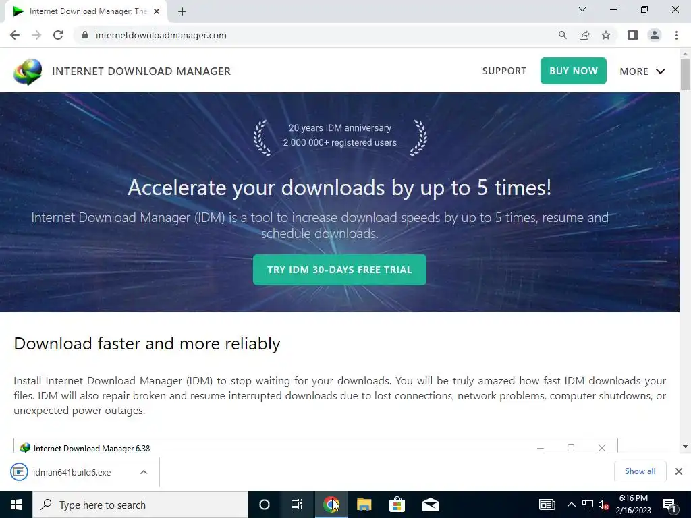Bookmark this page with the star icon

click(606, 35)
